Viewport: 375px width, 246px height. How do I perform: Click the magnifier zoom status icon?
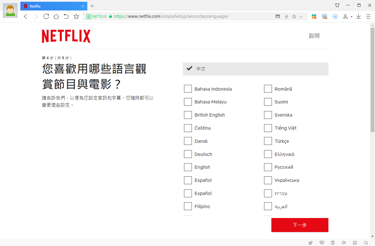pos(366,243)
